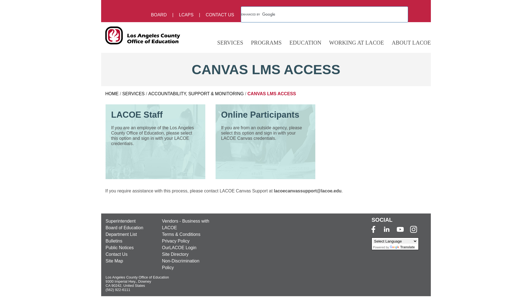This screenshot has height=299, width=532.
Task: Open CONTACT US in top bar
Action: (x=220, y=15)
